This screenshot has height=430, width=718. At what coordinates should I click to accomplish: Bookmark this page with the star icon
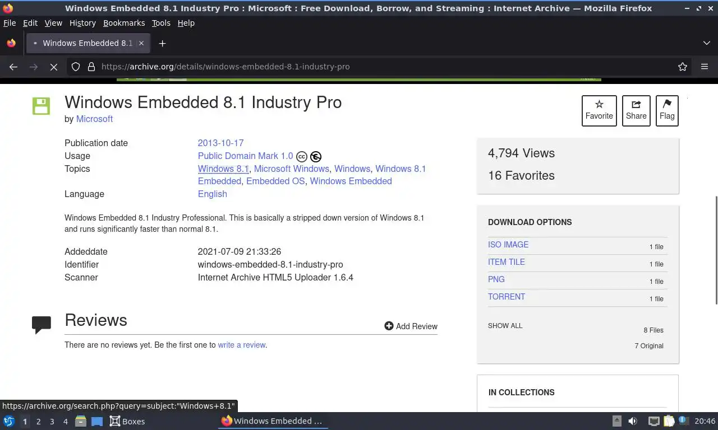coord(683,67)
